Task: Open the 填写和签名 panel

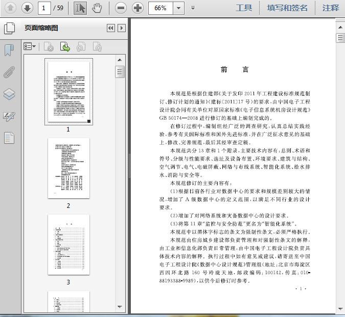Action: [287, 8]
